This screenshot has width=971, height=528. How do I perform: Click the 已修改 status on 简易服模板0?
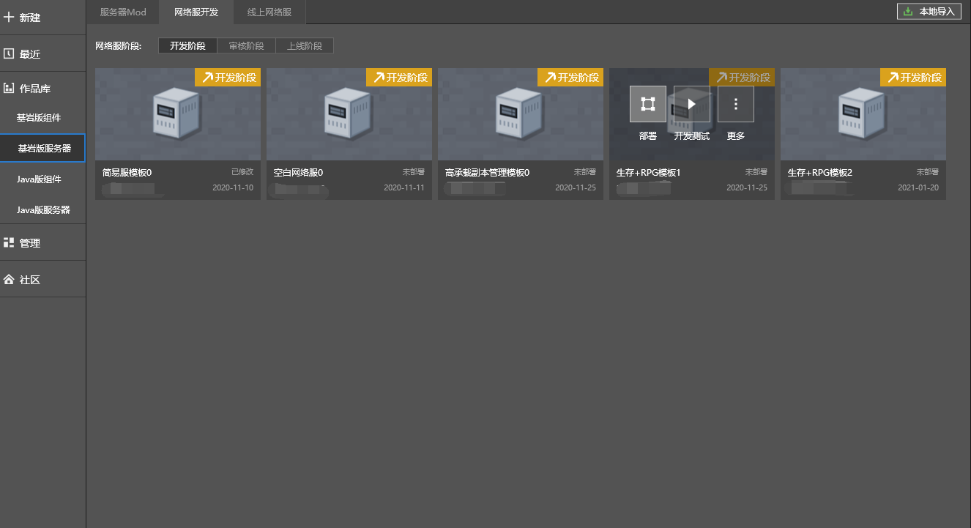point(242,172)
